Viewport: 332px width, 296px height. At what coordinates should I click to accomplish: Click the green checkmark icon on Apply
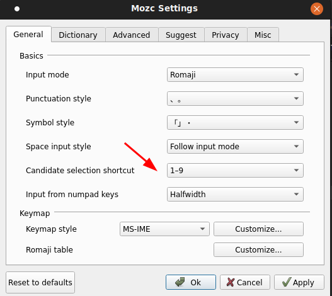tap(287, 282)
